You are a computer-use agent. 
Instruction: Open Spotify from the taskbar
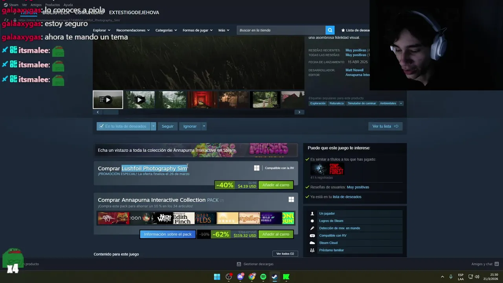263,277
